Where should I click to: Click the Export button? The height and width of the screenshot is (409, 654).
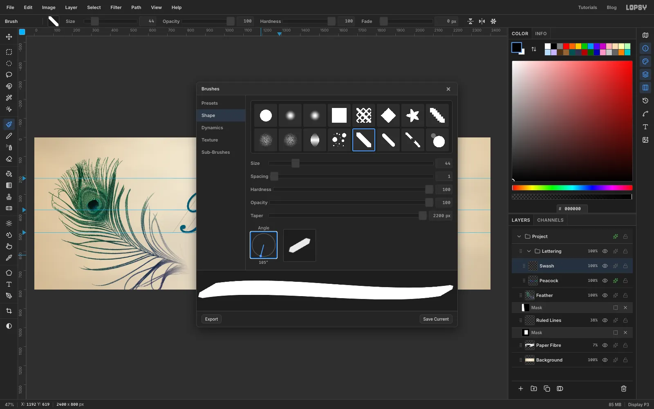211,319
